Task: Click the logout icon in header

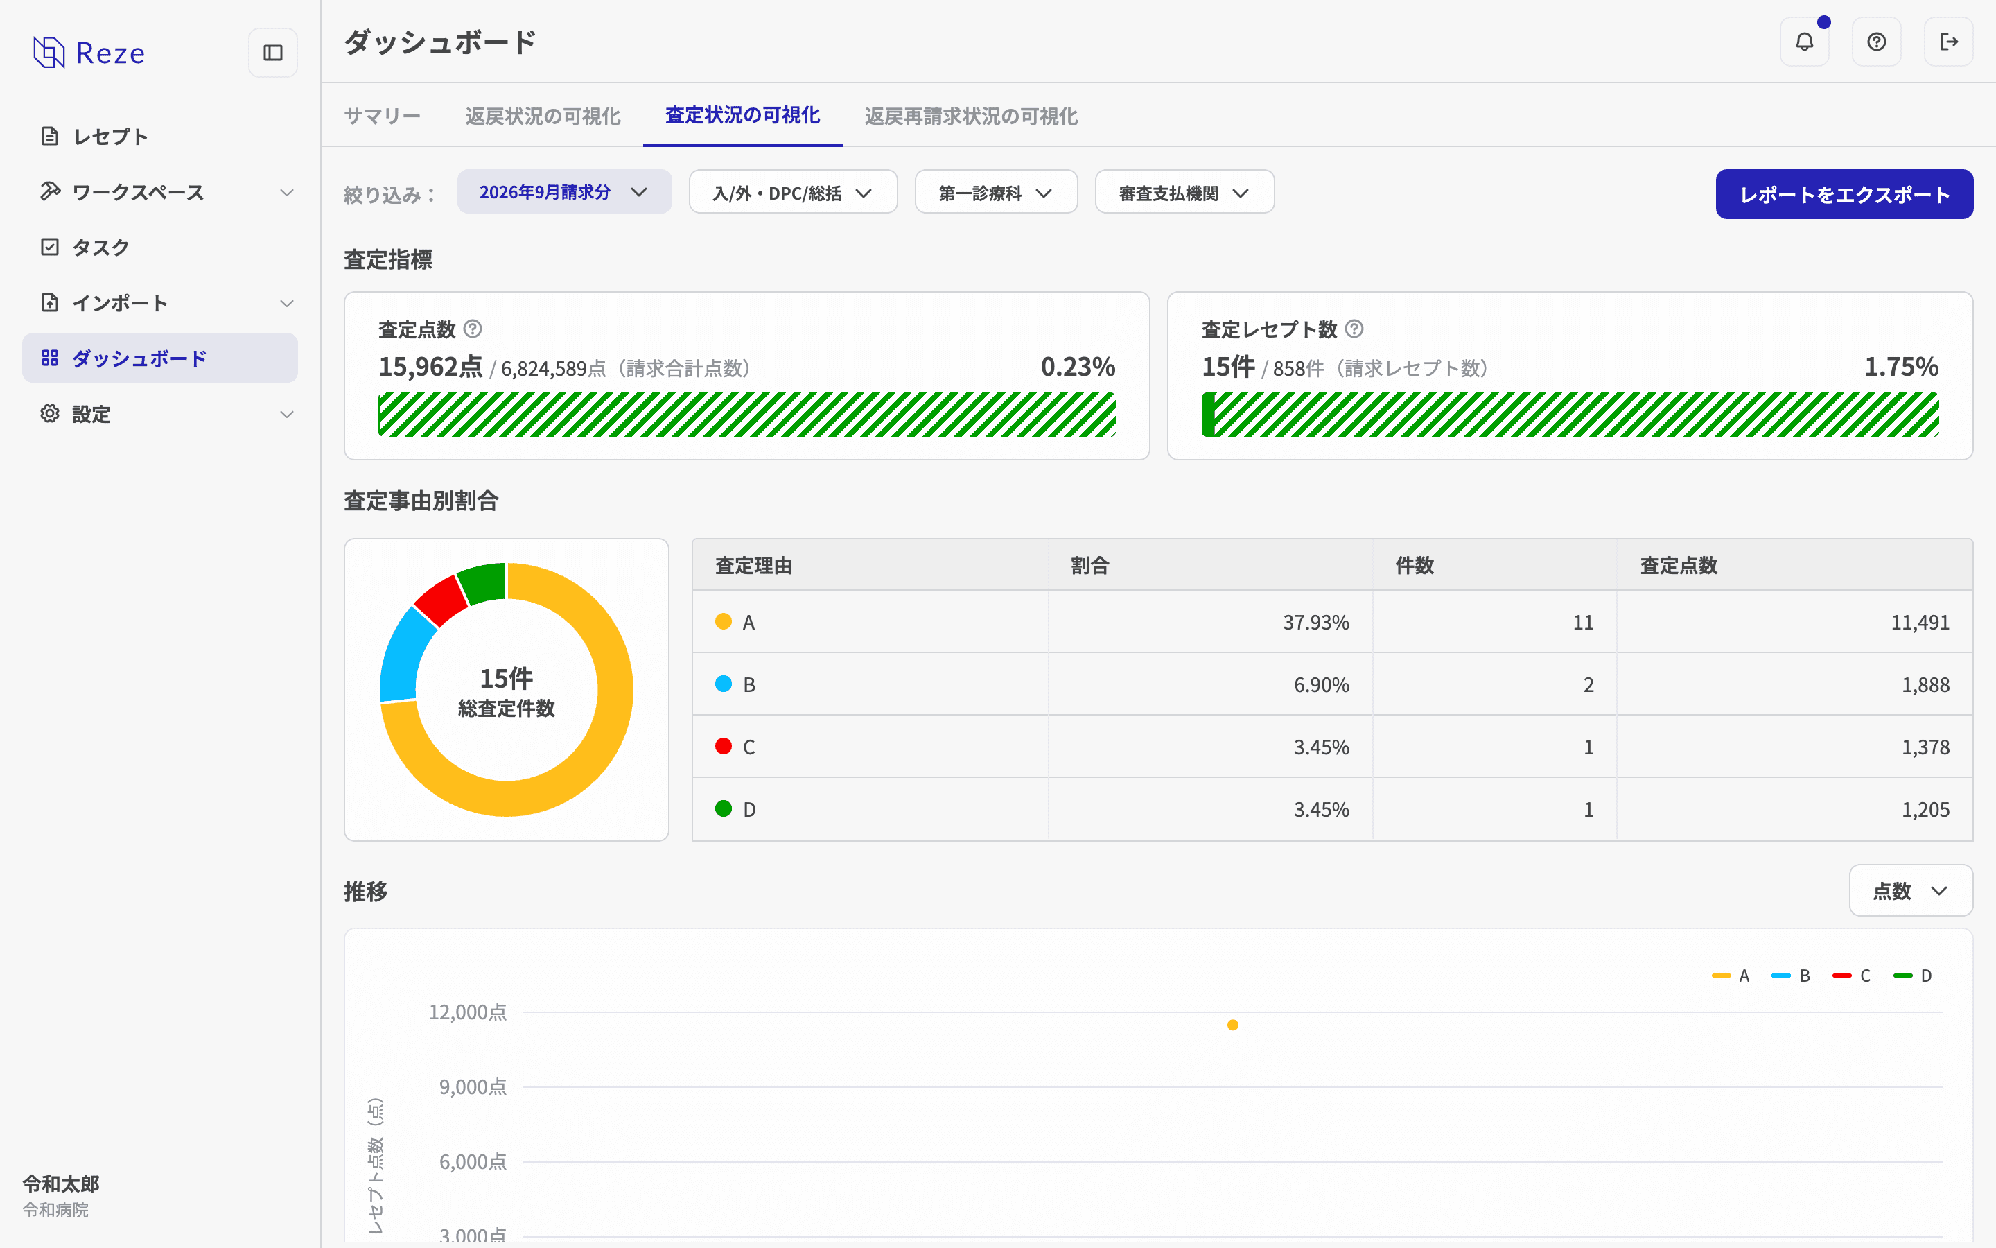Action: click(x=1948, y=42)
